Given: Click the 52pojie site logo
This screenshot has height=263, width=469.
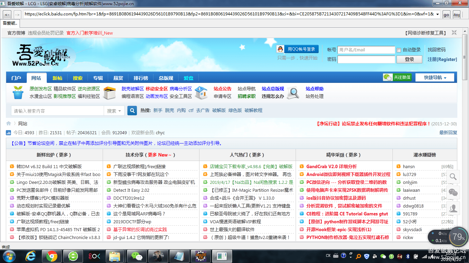Looking at the screenshot, I should tap(42, 55).
